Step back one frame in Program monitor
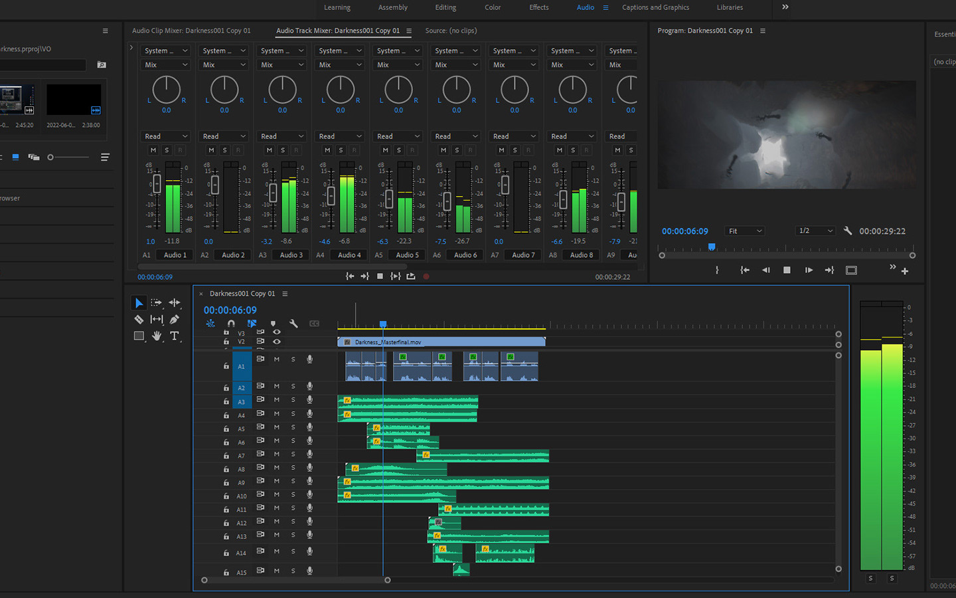Viewport: 956px width, 598px height. [766, 270]
